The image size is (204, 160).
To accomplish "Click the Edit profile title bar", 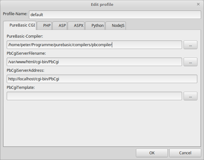I will (x=102, y=4).
